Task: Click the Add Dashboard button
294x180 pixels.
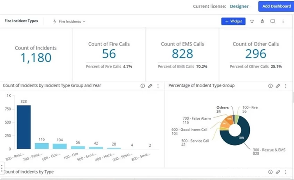Action: pyautogui.click(x=276, y=6)
